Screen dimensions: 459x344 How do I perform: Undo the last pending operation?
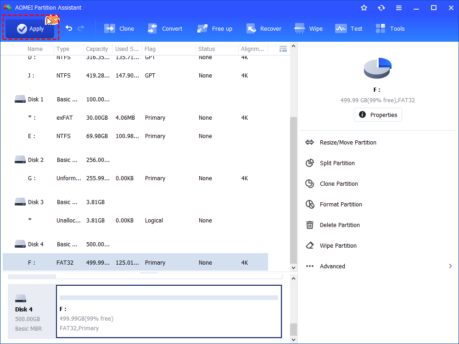pos(69,28)
